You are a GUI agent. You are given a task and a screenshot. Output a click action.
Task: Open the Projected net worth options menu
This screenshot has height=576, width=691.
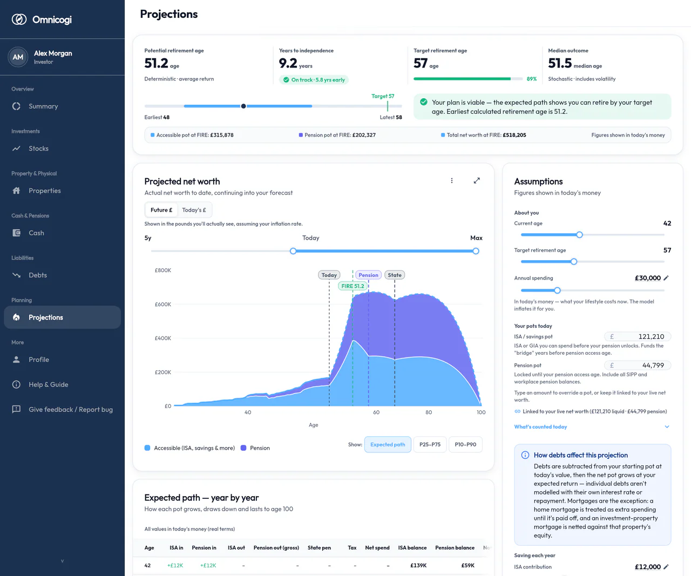tap(452, 181)
